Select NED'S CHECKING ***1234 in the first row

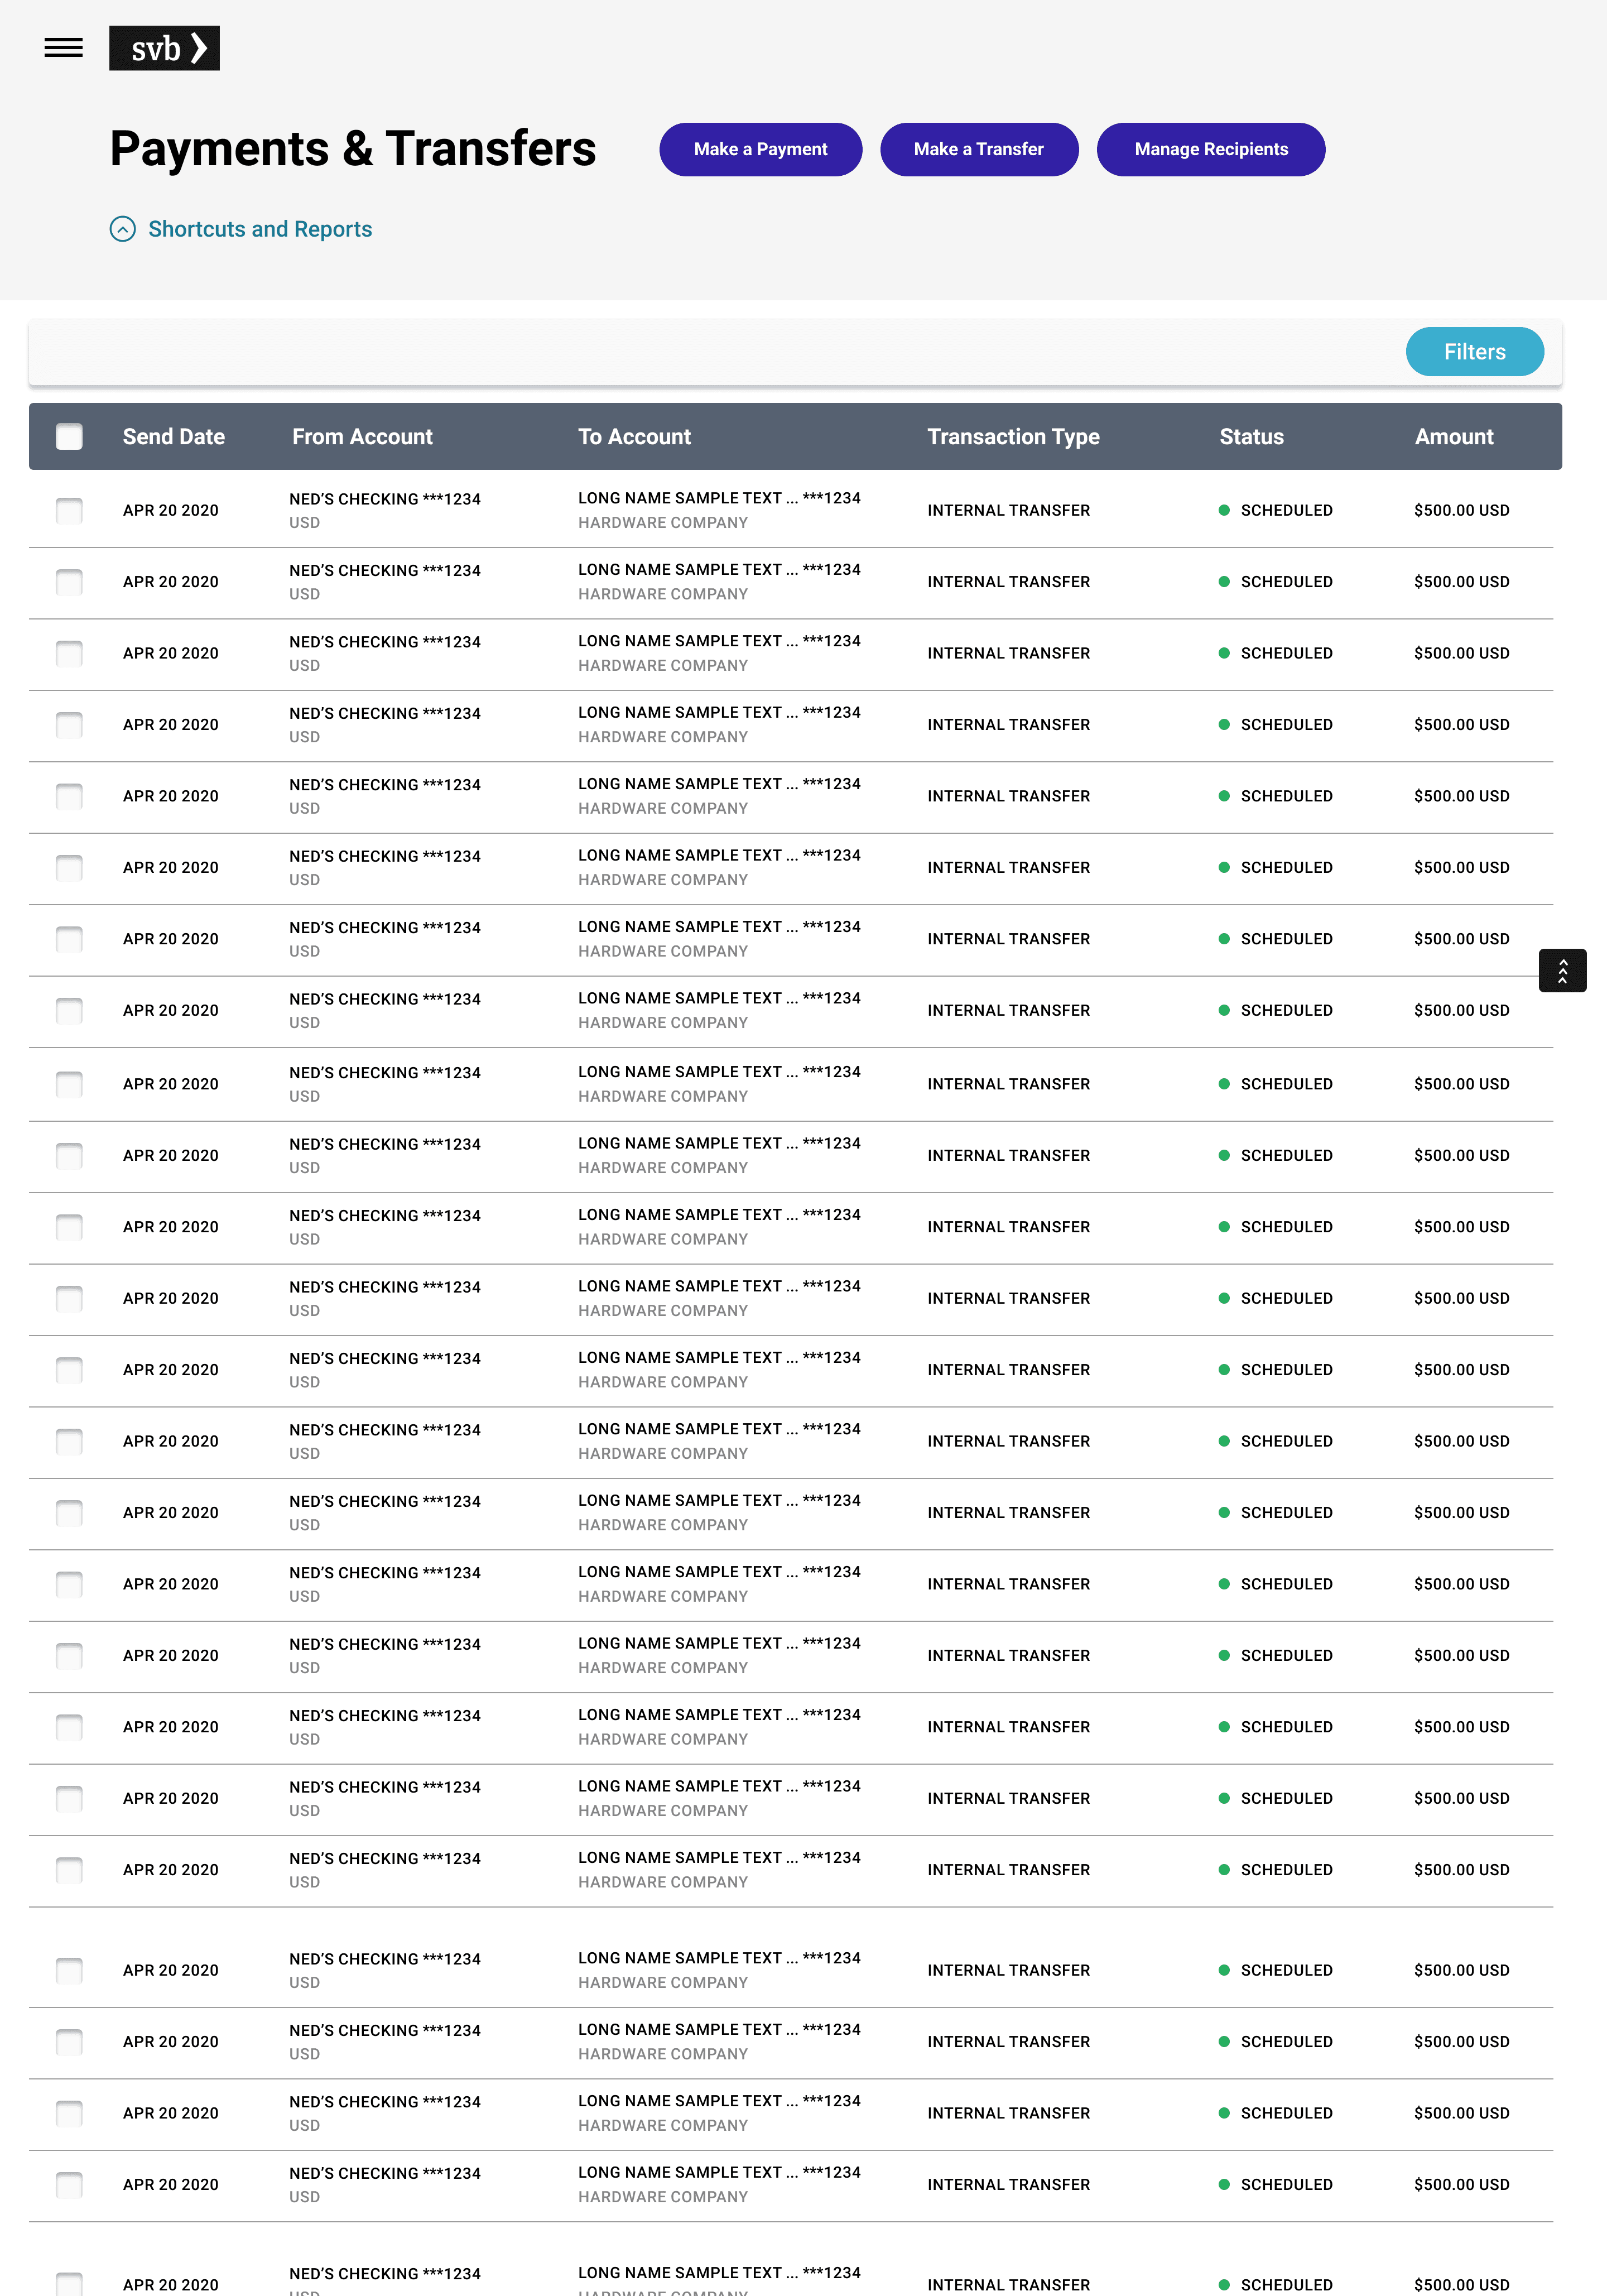(384, 499)
